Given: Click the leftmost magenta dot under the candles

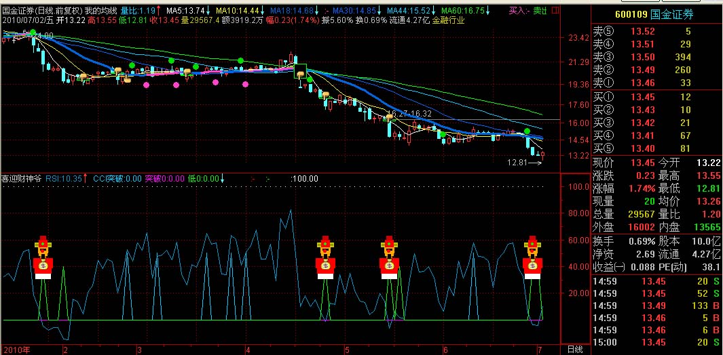Looking at the screenshot, I should tap(146, 85).
